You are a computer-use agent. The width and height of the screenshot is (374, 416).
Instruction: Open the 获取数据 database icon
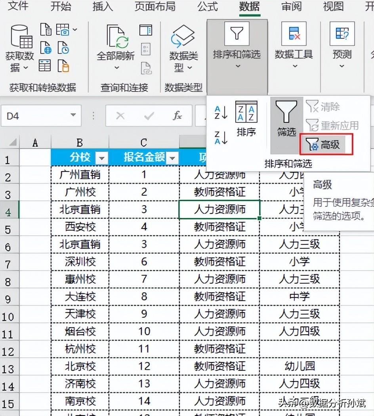[21, 37]
